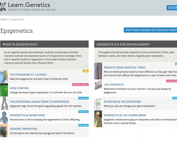Open Epigenetics & Inheritance link

28,115
